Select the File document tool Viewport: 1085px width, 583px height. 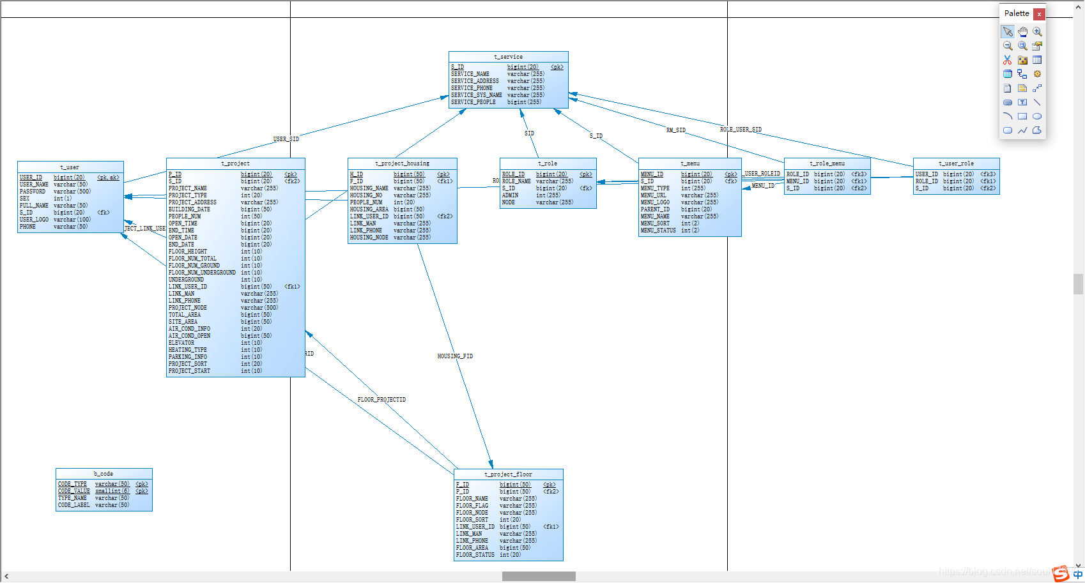[x=1008, y=88]
